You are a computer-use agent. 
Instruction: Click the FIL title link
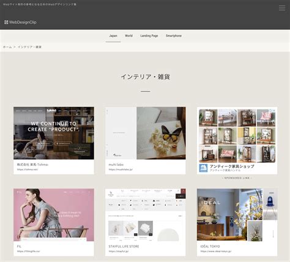point(19,246)
